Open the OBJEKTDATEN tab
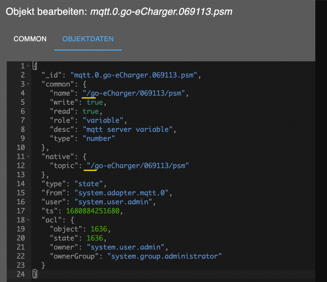The height and width of the screenshot is (282, 327). 88,39
